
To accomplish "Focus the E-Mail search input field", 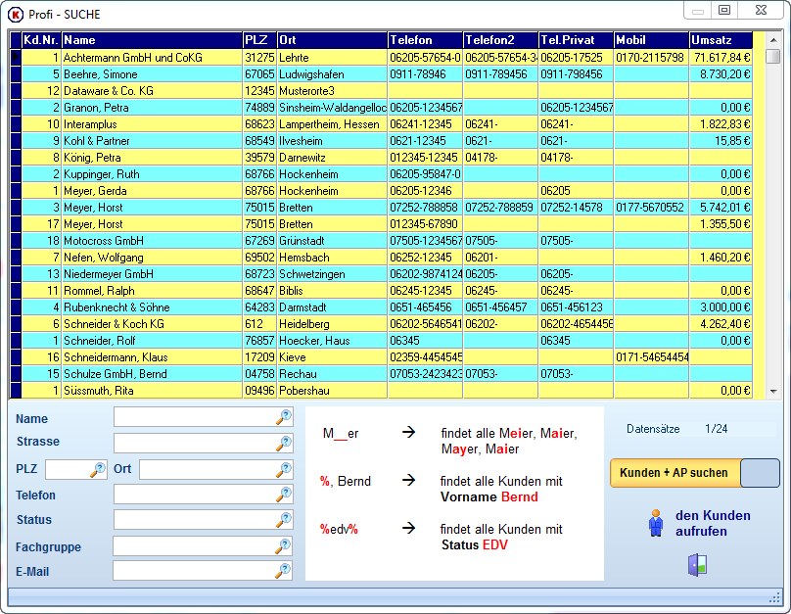I will coord(203,570).
